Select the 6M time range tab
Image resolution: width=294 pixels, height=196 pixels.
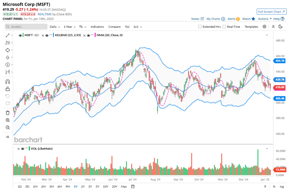pyautogui.click(x=59, y=187)
